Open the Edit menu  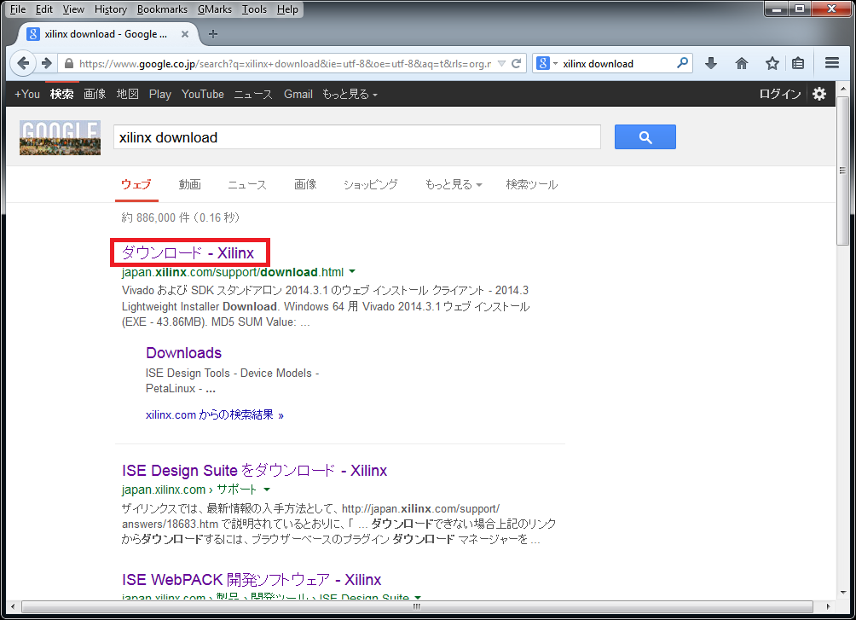click(x=44, y=9)
